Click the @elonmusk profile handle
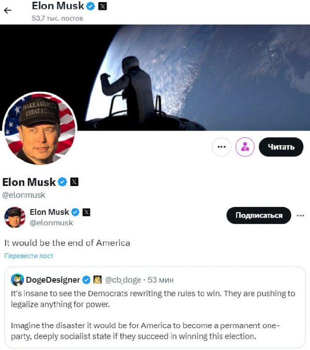Image resolution: width=310 pixels, height=350 pixels. (x=24, y=195)
